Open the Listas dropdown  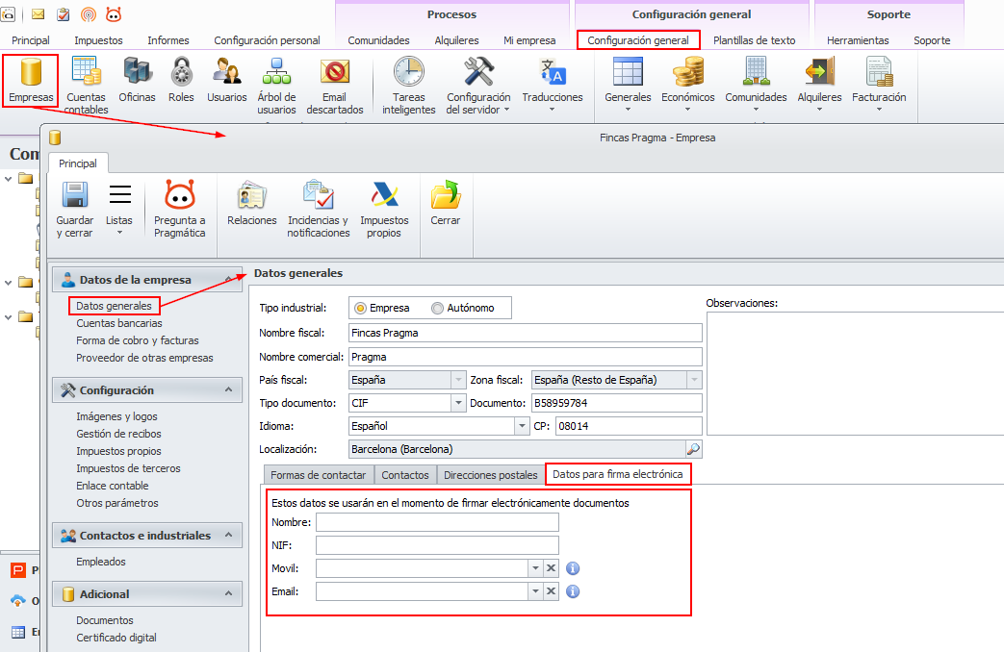[119, 210]
